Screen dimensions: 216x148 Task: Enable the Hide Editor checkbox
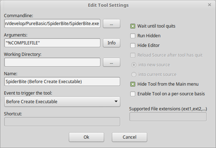click(x=133, y=46)
